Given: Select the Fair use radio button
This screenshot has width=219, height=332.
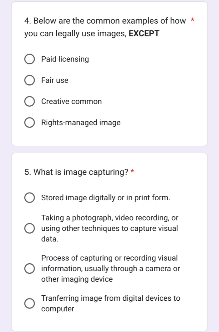Looking at the screenshot, I should click(30, 80).
